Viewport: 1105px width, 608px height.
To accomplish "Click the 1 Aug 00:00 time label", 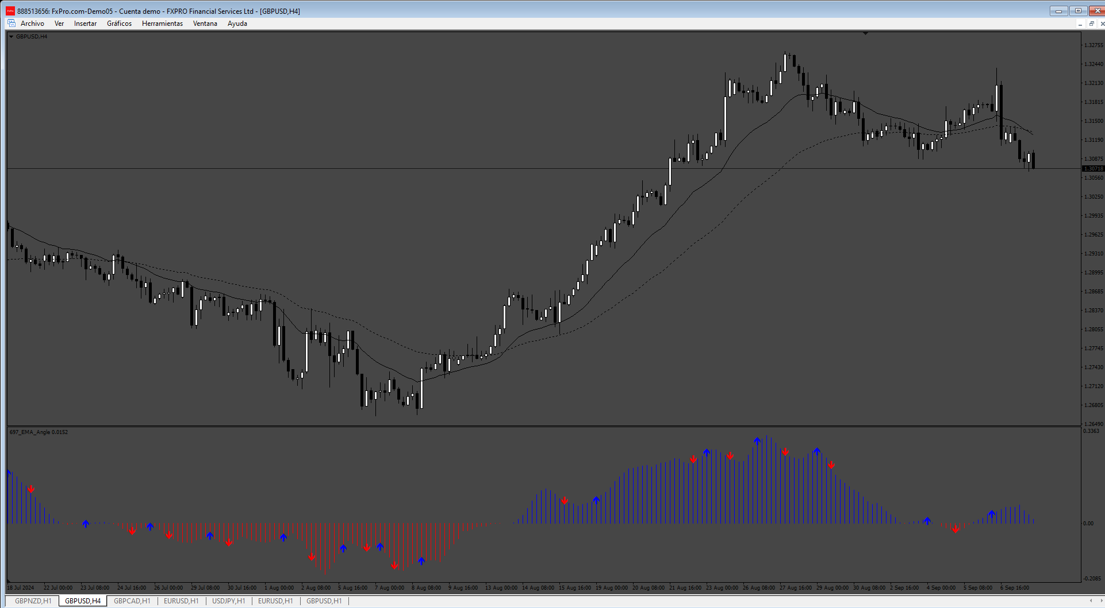I will click(x=279, y=588).
